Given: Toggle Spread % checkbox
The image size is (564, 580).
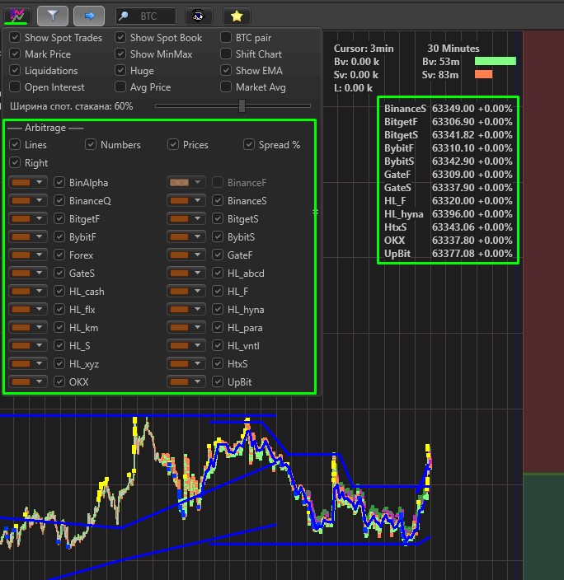Looking at the screenshot, I should 249,144.
